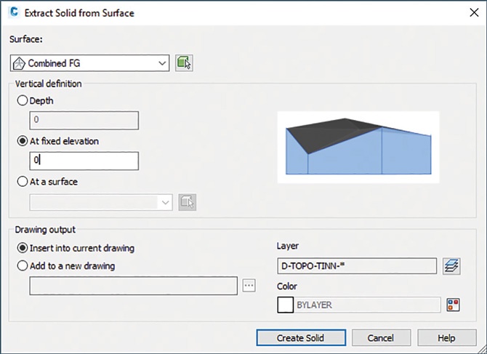Click the Civil 3D app icon in title bar
The image size is (487, 354).
tap(13, 12)
